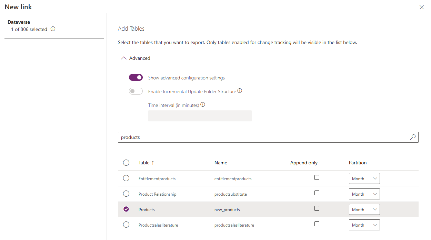Sort by the Table column arrow
The width and height of the screenshot is (431, 240).
tap(153, 163)
